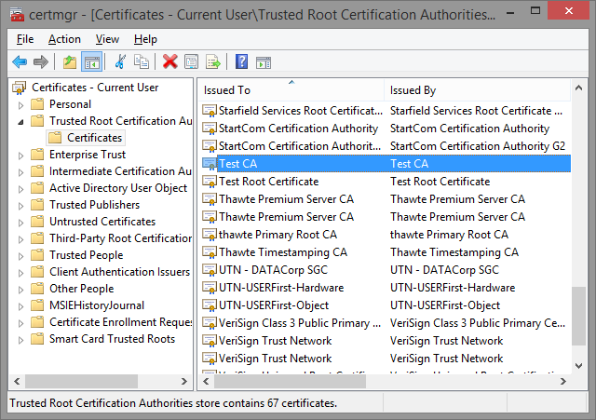The height and width of the screenshot is (420, 596).
Task: Click the Test CA certificate icon
Action: point(210,164)
